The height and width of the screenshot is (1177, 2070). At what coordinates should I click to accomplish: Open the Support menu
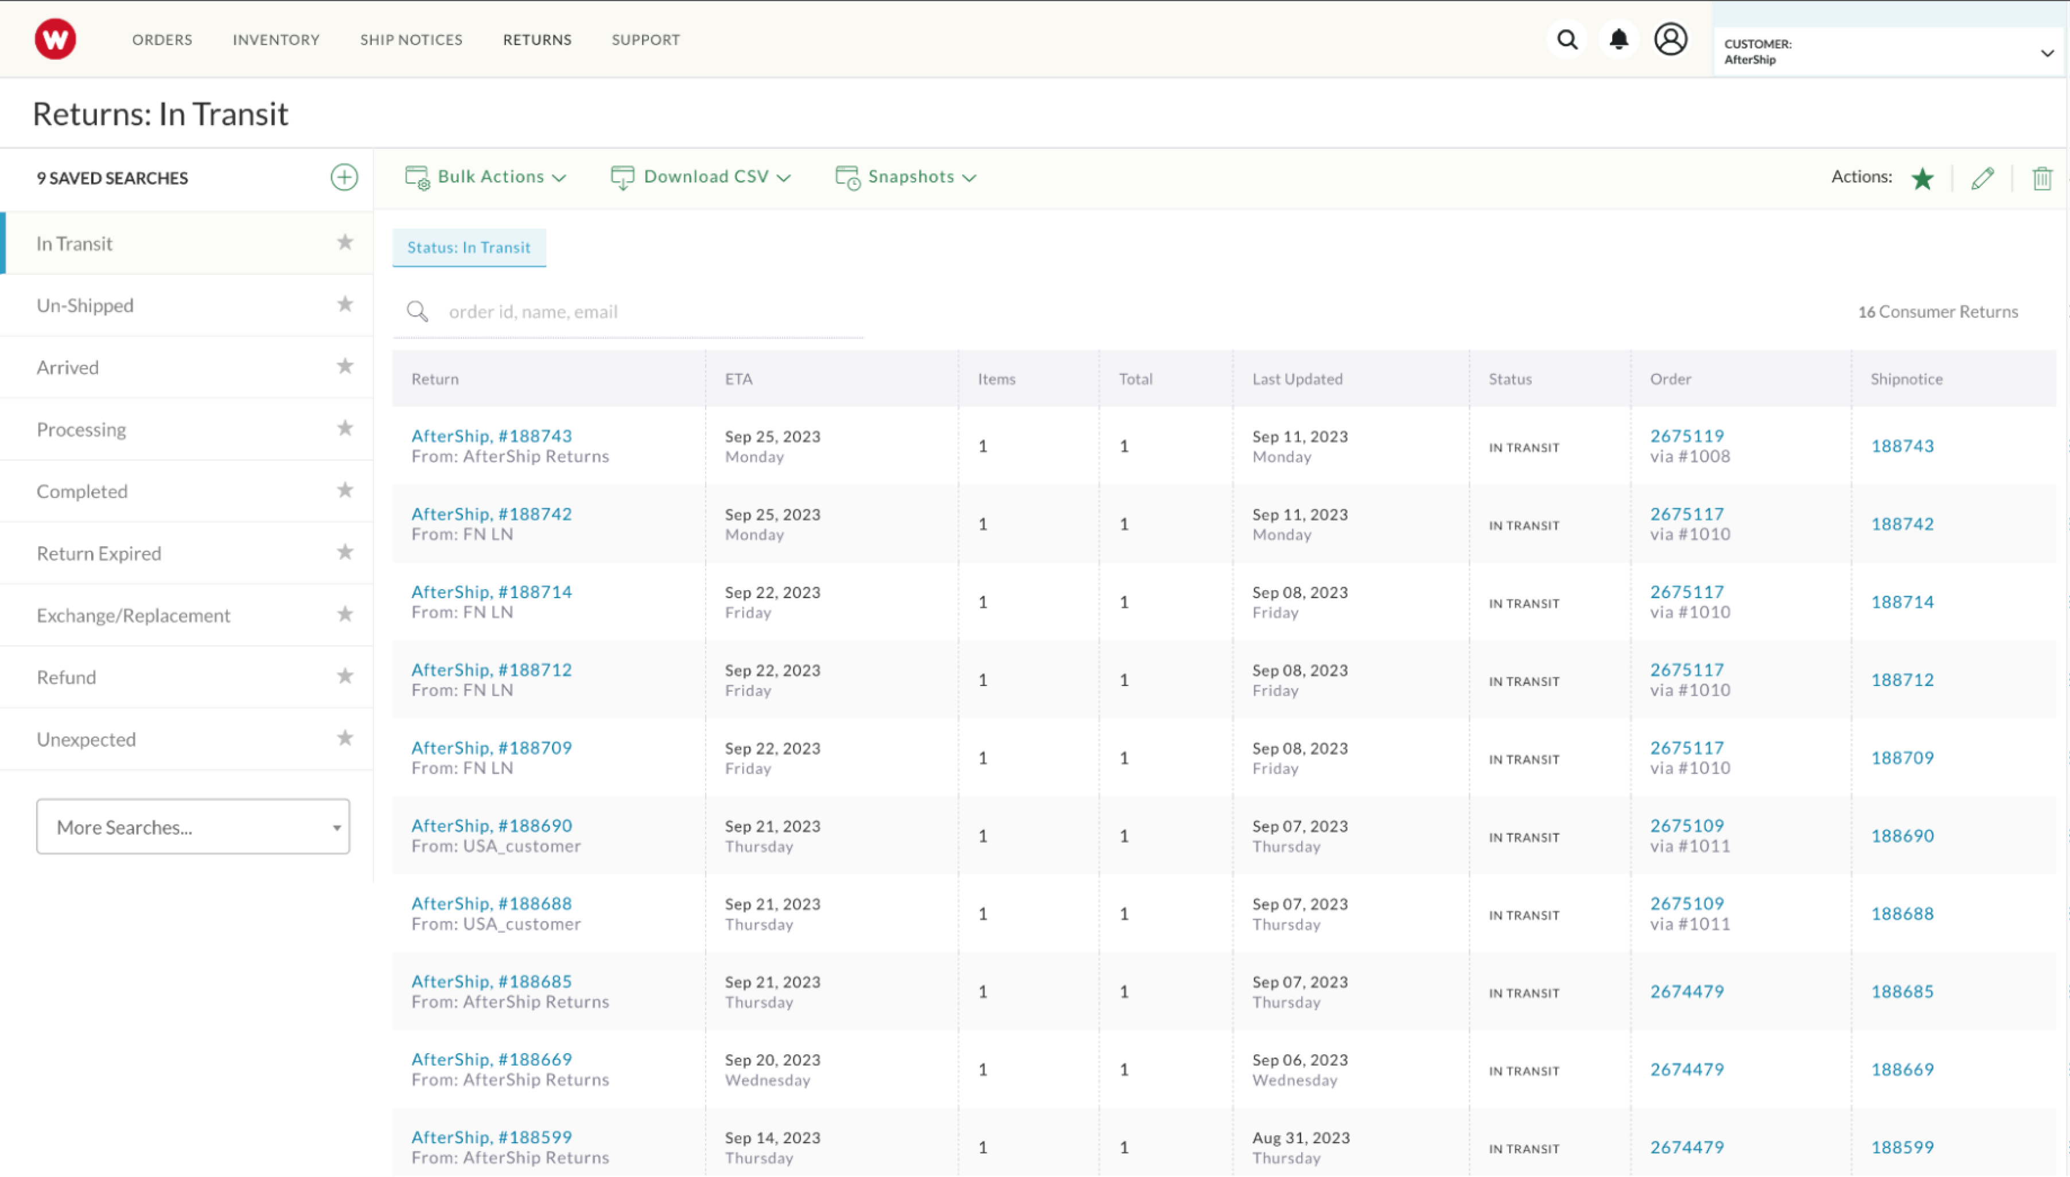point(646,40)
